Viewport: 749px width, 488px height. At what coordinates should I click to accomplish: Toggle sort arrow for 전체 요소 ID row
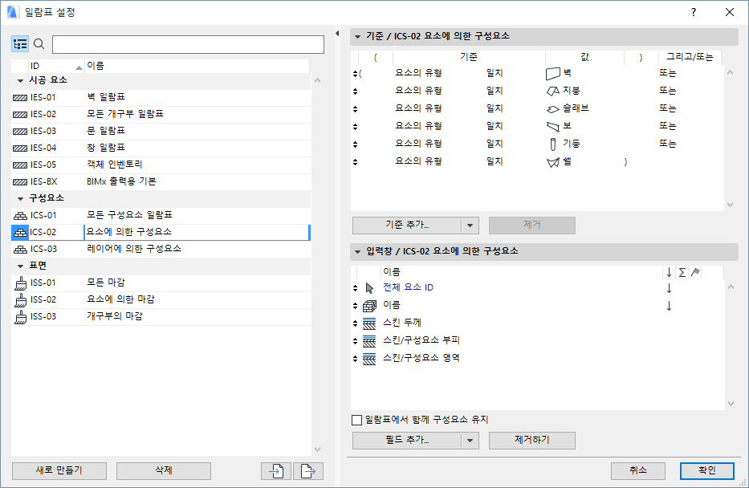[x=670, y=288]
